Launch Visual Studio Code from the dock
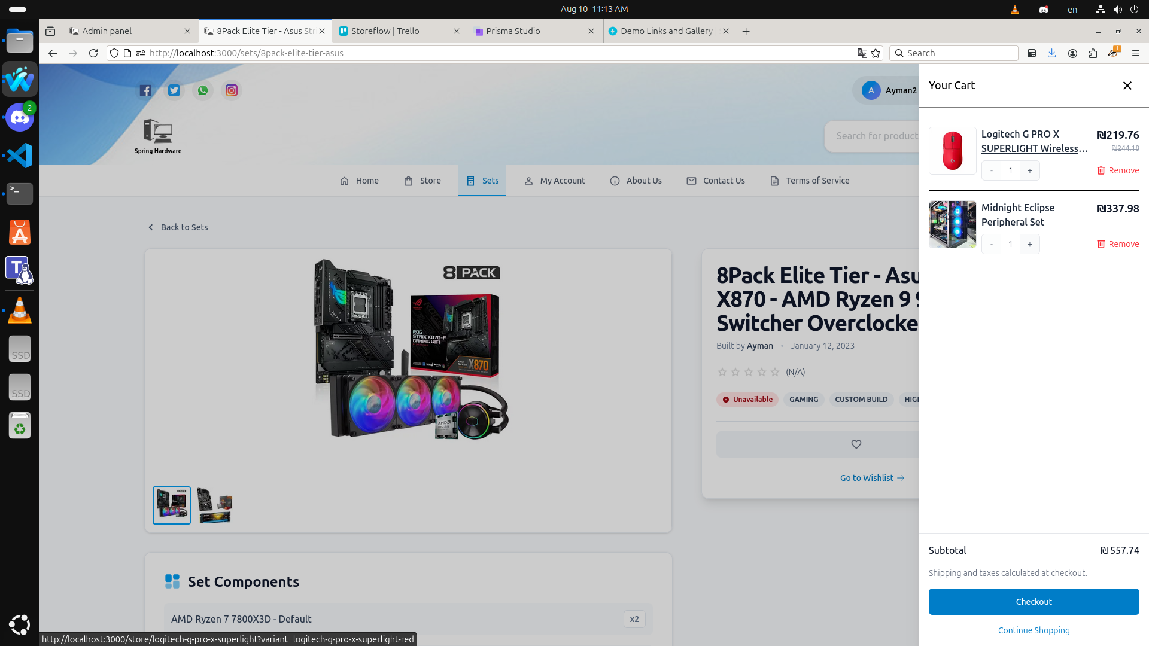The width and height of the screenshot is (1149, 646). click(20, 156)
